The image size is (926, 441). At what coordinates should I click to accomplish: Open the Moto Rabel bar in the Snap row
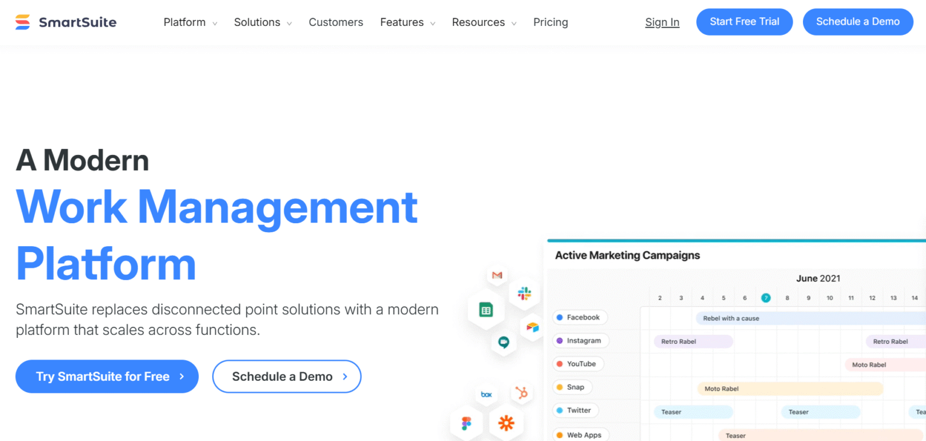click(790, 389)
